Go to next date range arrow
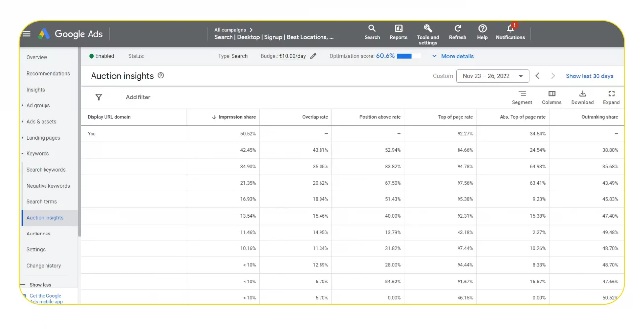 click(553, 76)
